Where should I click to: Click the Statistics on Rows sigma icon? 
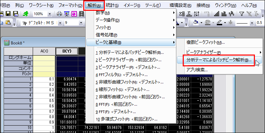(x=189, y=14)
